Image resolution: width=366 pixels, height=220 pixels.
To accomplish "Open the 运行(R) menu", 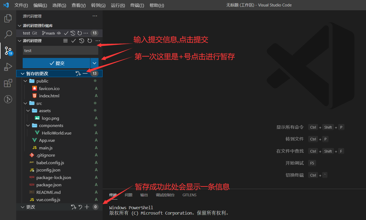I will 118,5.
